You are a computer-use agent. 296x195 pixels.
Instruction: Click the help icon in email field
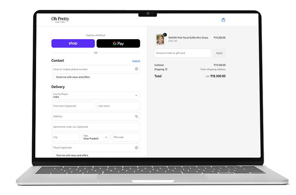click(x=137, y=69)
